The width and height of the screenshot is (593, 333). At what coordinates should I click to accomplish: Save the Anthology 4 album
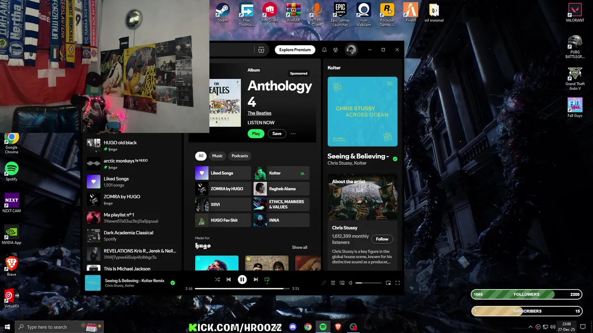click(277, 134)
